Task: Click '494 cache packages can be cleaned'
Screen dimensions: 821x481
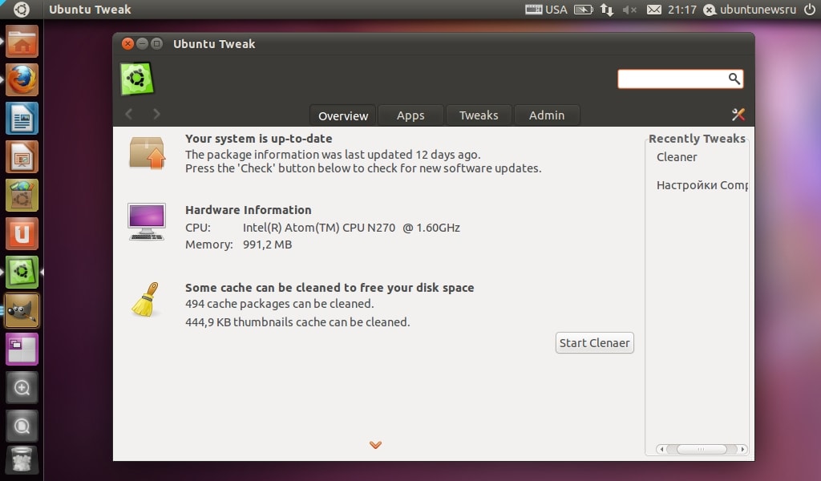Action: pos(280,304)
